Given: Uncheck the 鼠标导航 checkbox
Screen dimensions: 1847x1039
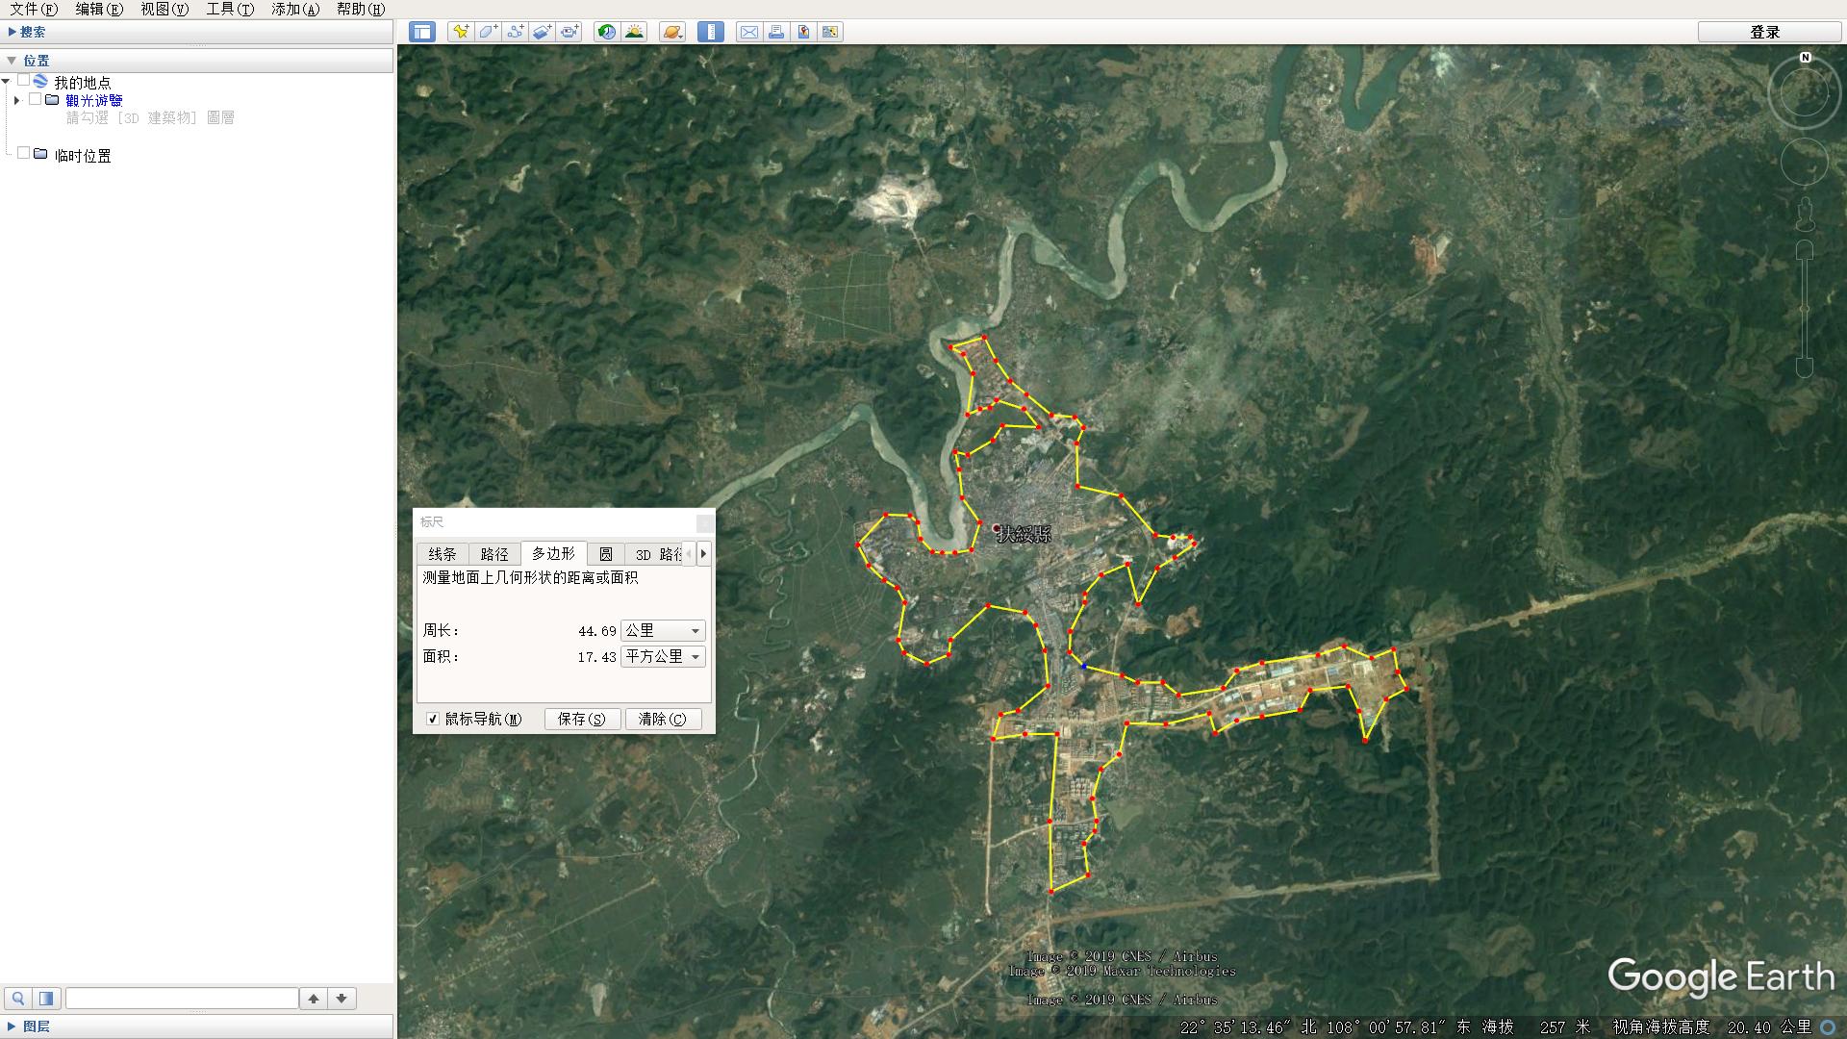Looking at the screenshot, I should [433, 719].
